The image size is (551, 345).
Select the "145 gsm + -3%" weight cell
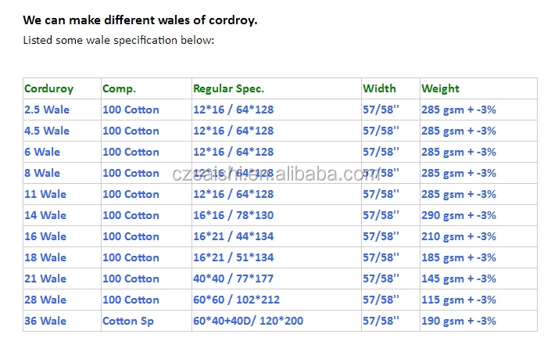pos(459,279)
